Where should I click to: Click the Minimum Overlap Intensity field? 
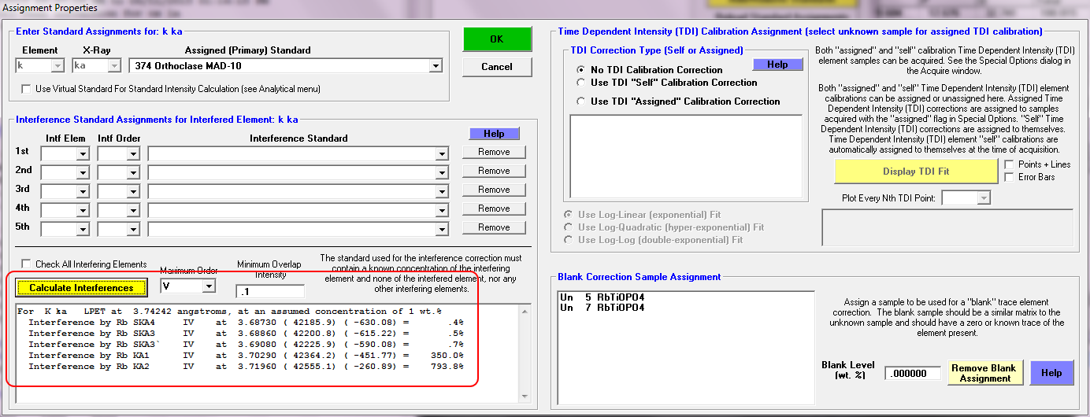pos(269,291)
